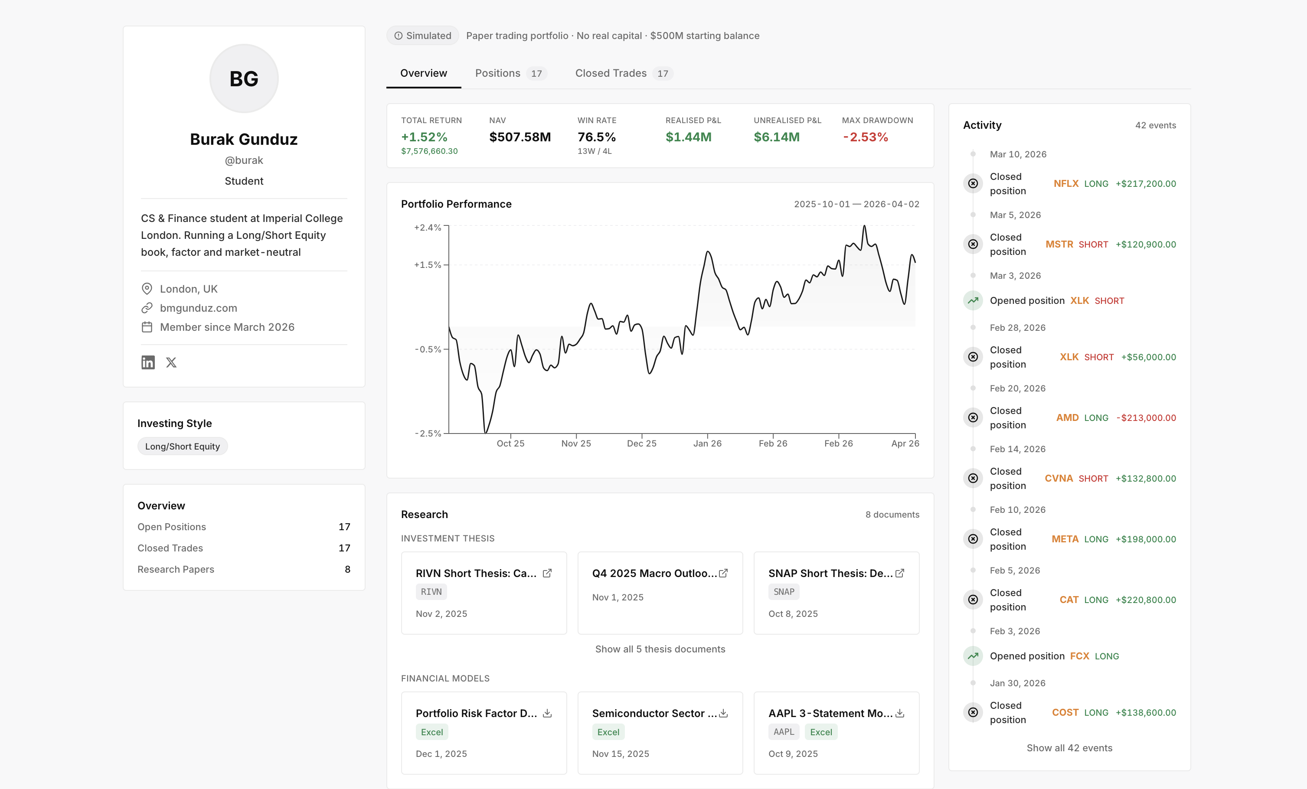
Task: Download the AAPL 3-Statement Model
Action: (900, 713)
